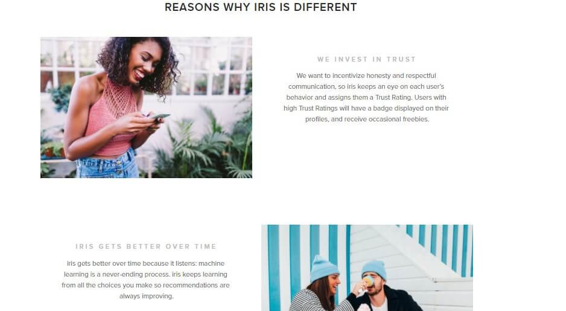
Task: Click the smartphone in the woman's hands
Action: click(x=159, y=117)
